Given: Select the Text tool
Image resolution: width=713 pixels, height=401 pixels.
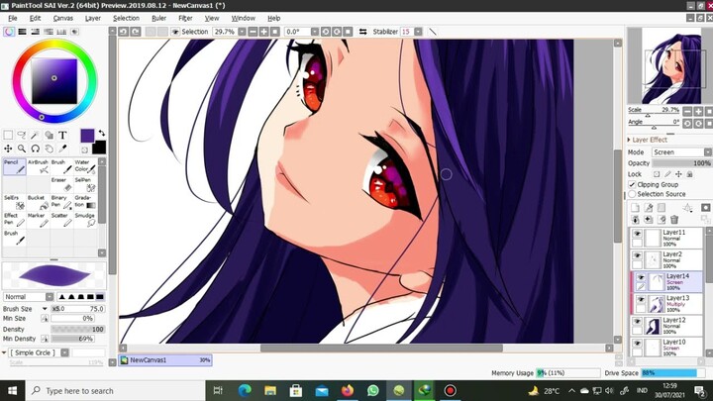Looking at the screenshot, I should [62, 135].
